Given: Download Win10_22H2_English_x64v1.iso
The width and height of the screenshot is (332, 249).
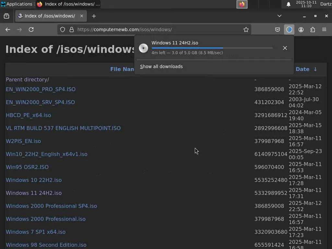Looking at the screenshot, I should tap(47, 154).
